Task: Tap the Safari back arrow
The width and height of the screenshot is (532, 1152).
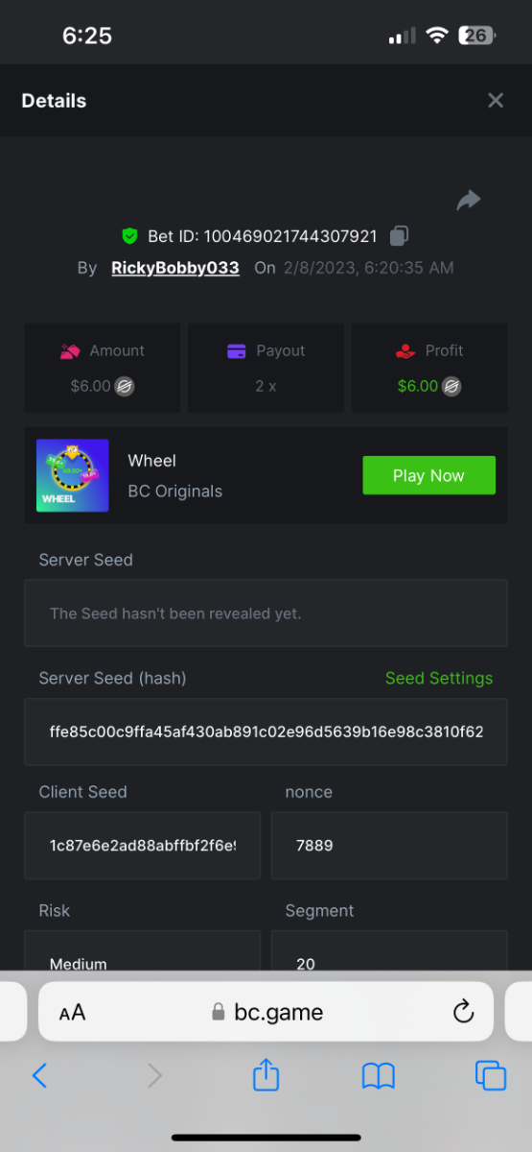Action: point(39,1075)
